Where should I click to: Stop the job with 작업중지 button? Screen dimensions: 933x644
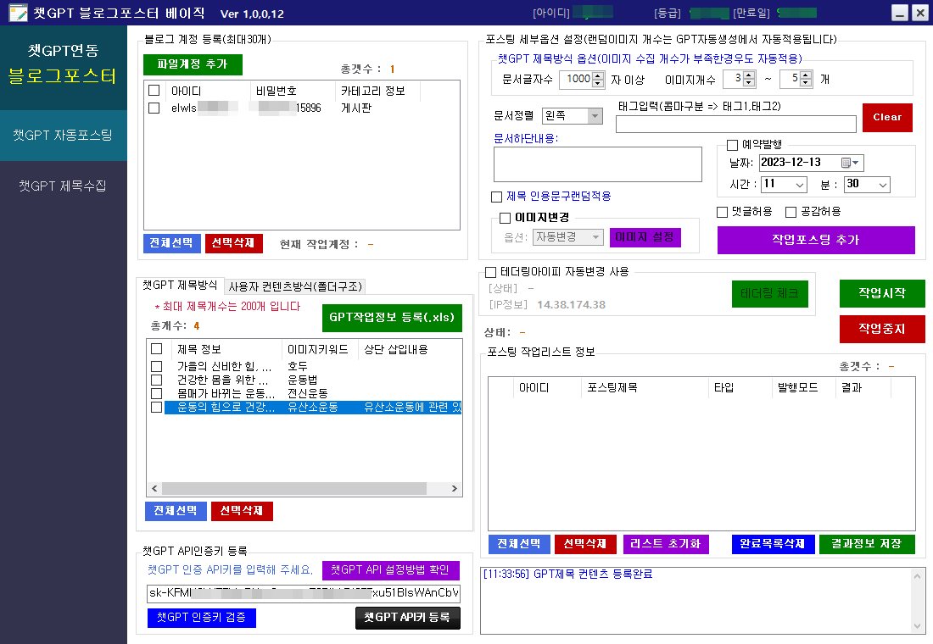(x=882, y=329)
